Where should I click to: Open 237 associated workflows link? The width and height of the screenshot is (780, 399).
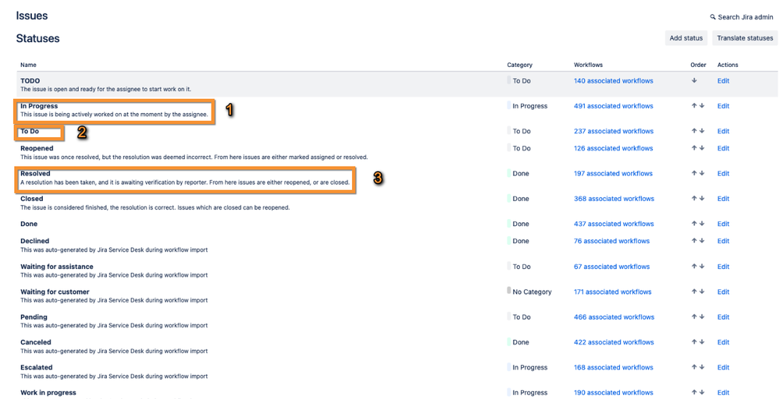pos(614,131)
